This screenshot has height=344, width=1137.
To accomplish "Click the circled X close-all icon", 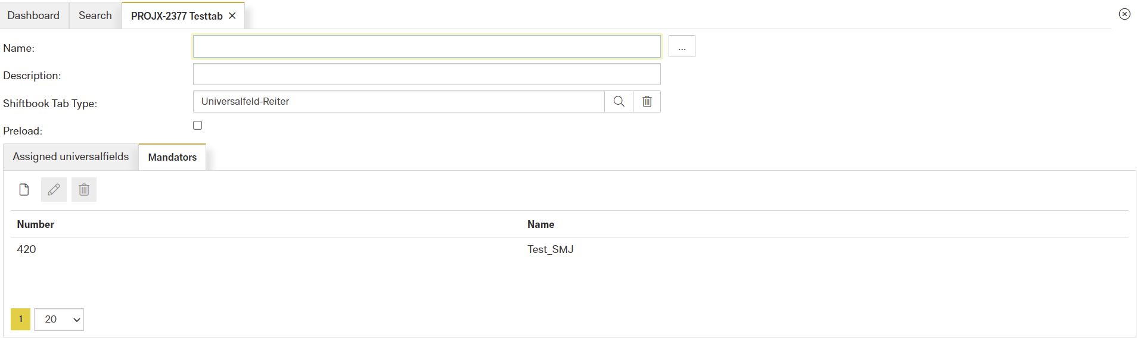I will 1124,14.
